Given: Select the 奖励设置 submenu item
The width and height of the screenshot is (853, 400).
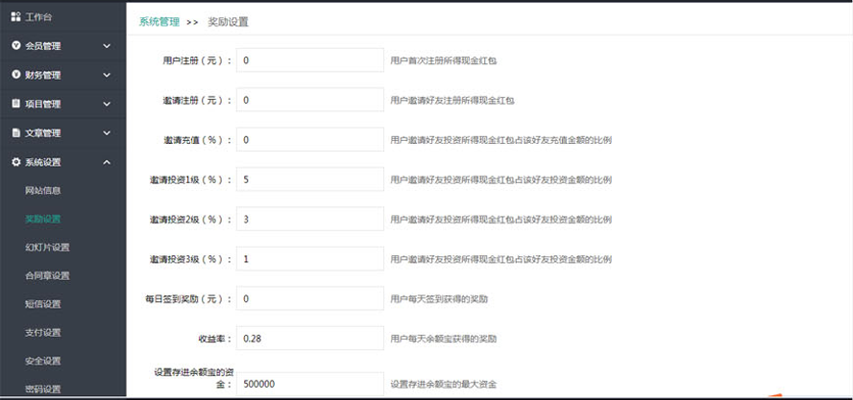Looking at the screenshot, I should click(43, 219).
